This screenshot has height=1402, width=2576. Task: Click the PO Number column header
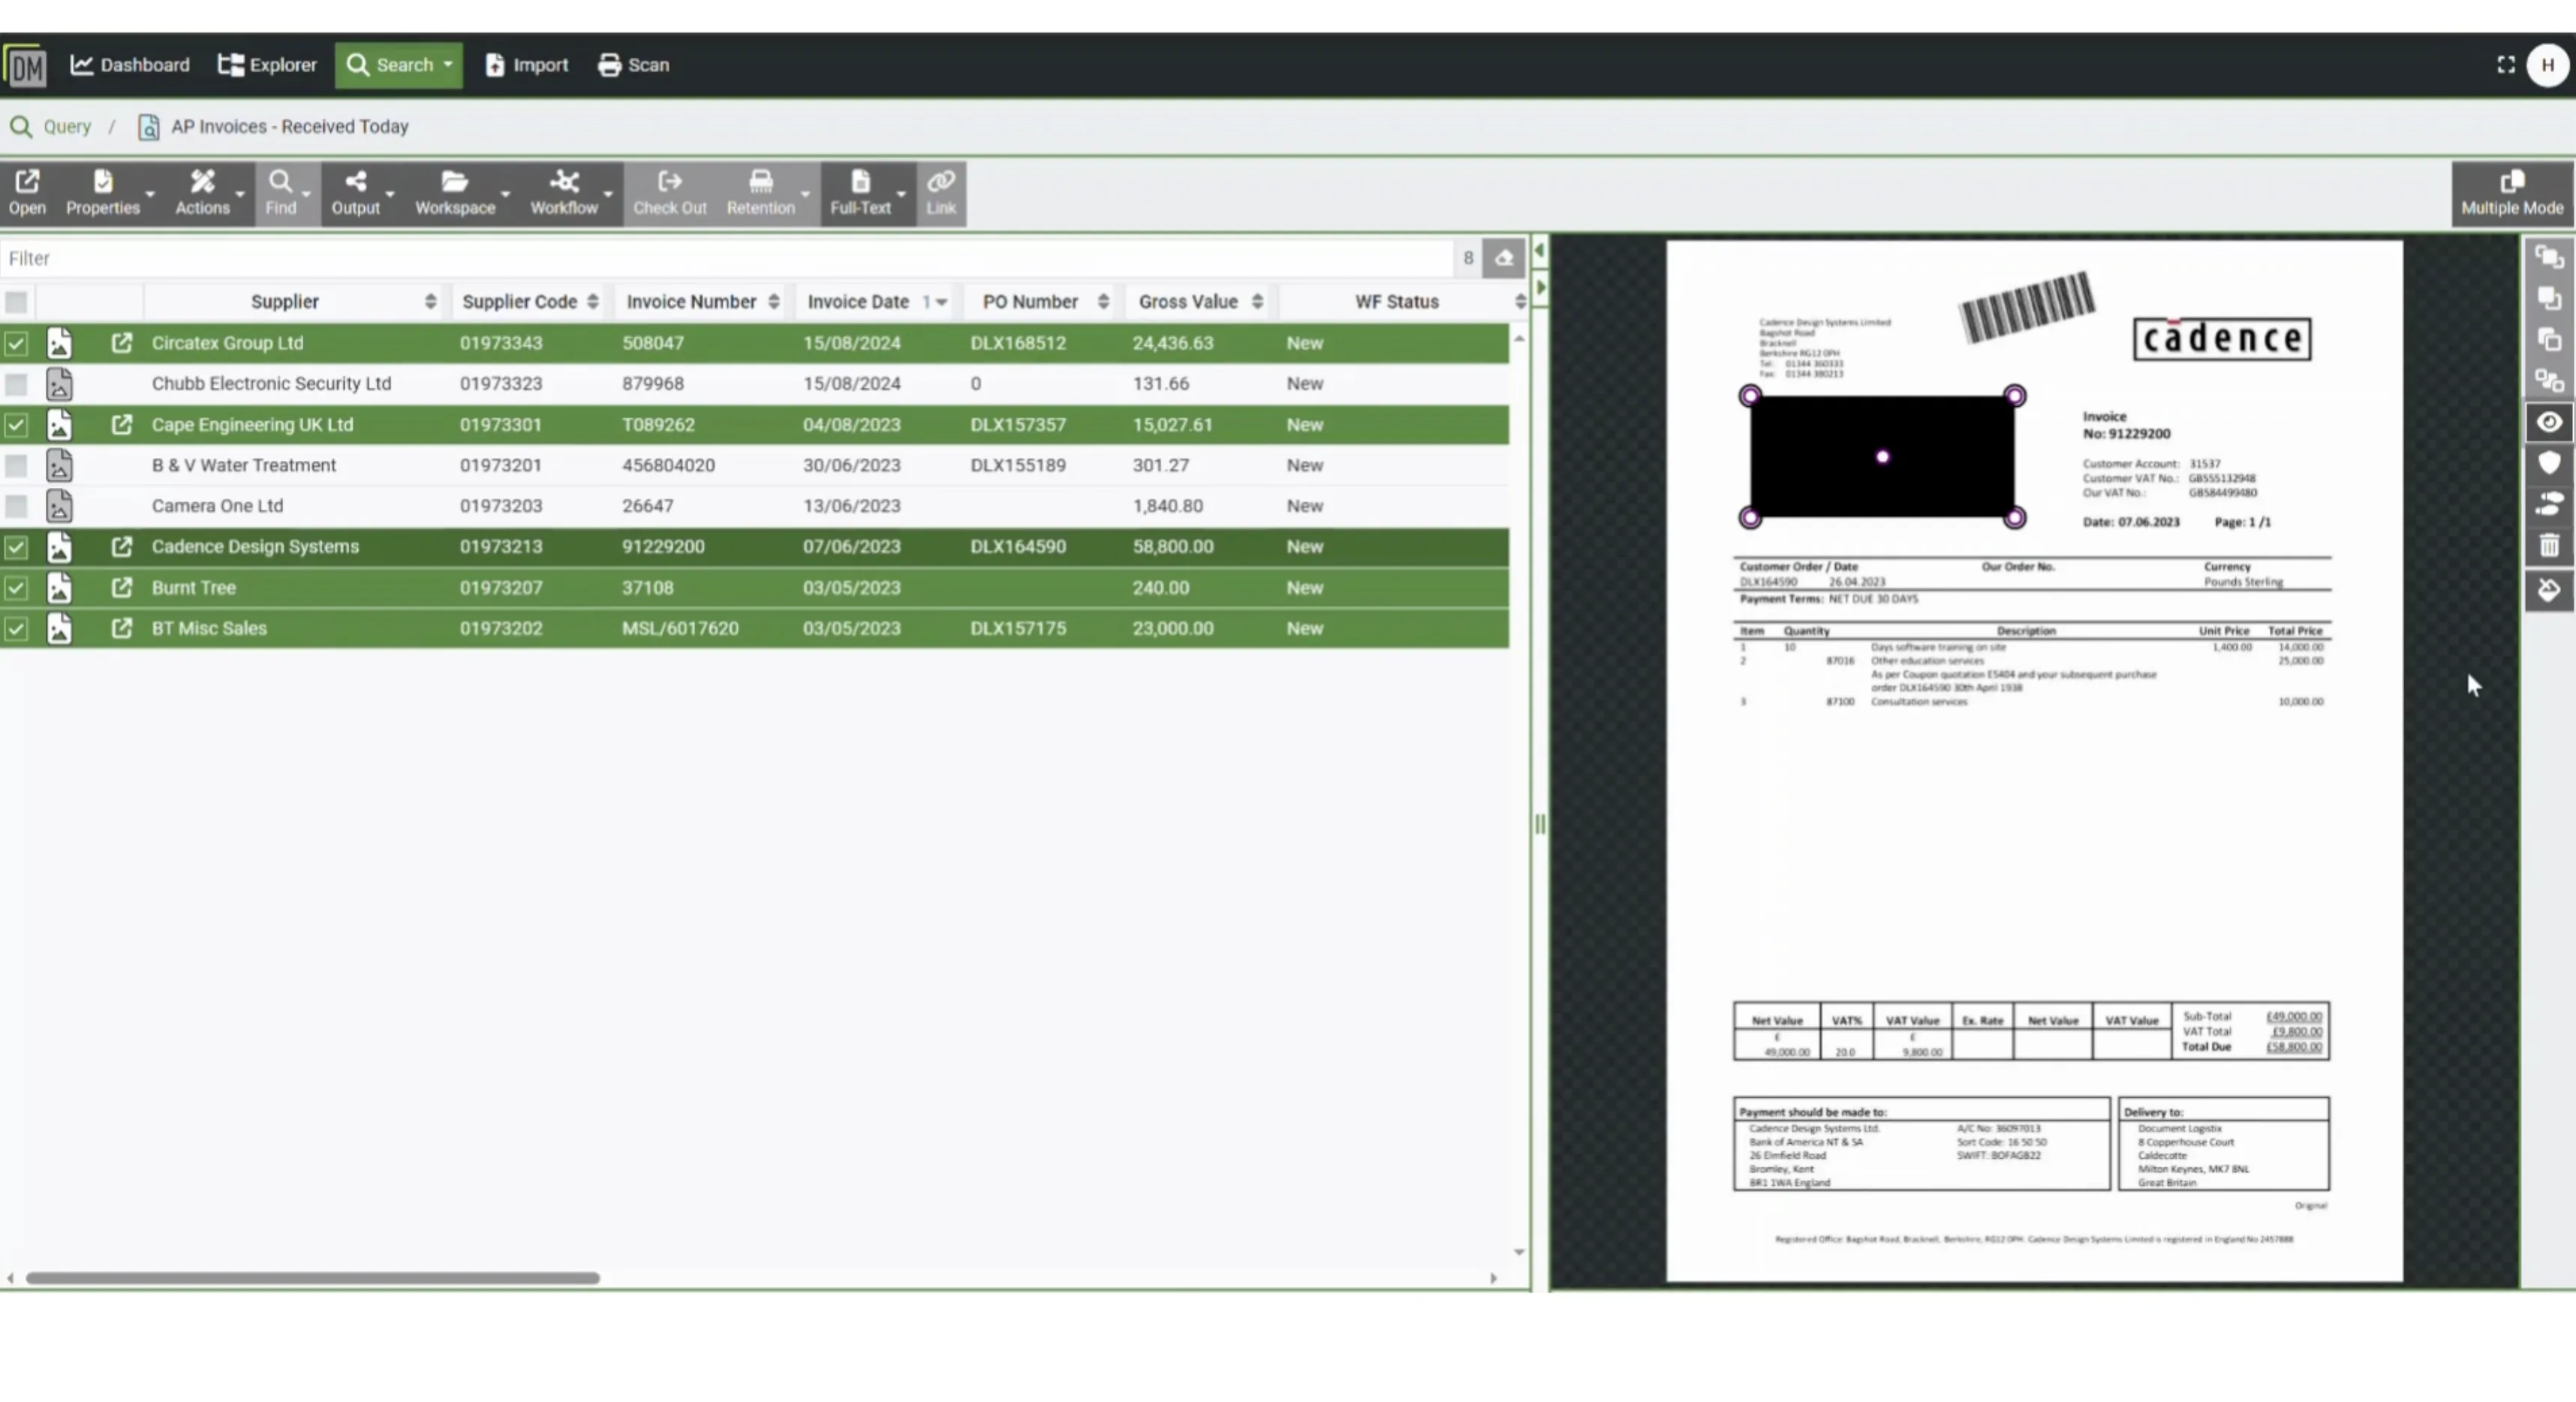click(x=1030, y=302)
